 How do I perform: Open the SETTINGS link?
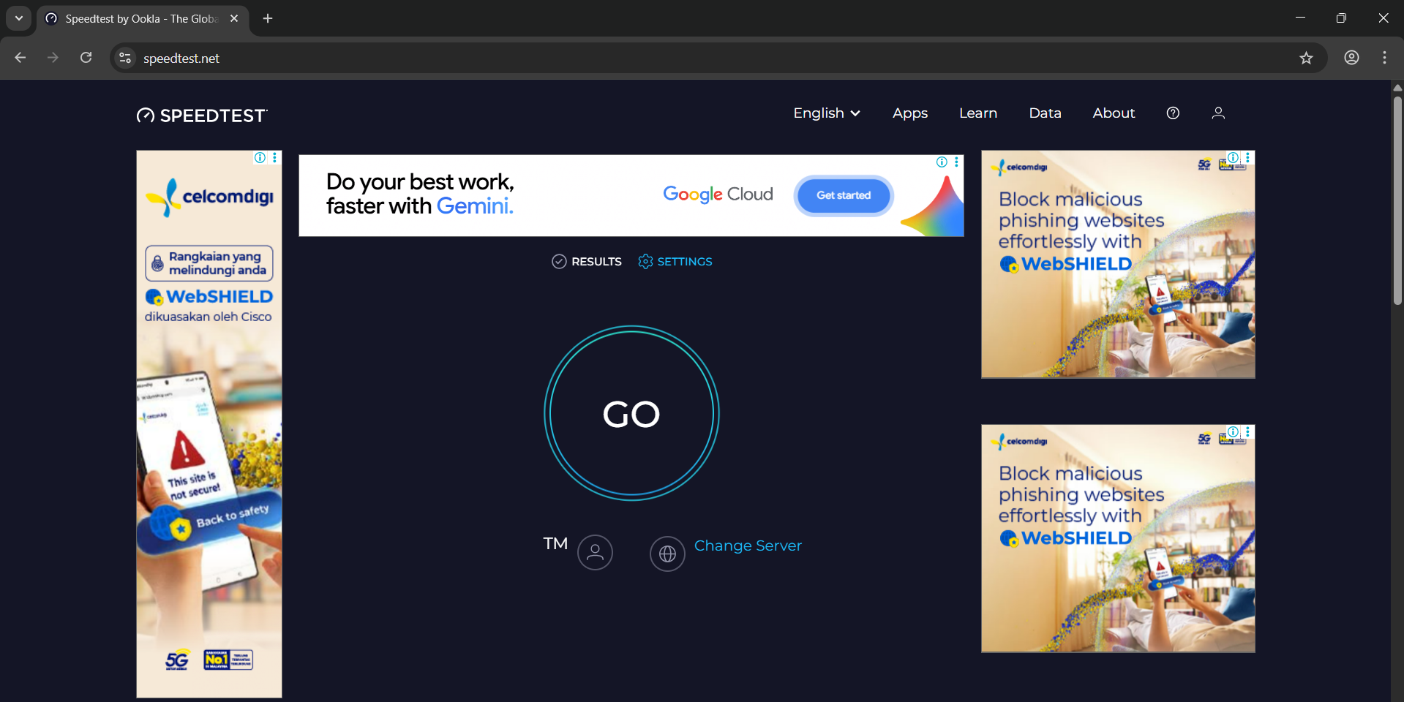click(x=675, y=262)
